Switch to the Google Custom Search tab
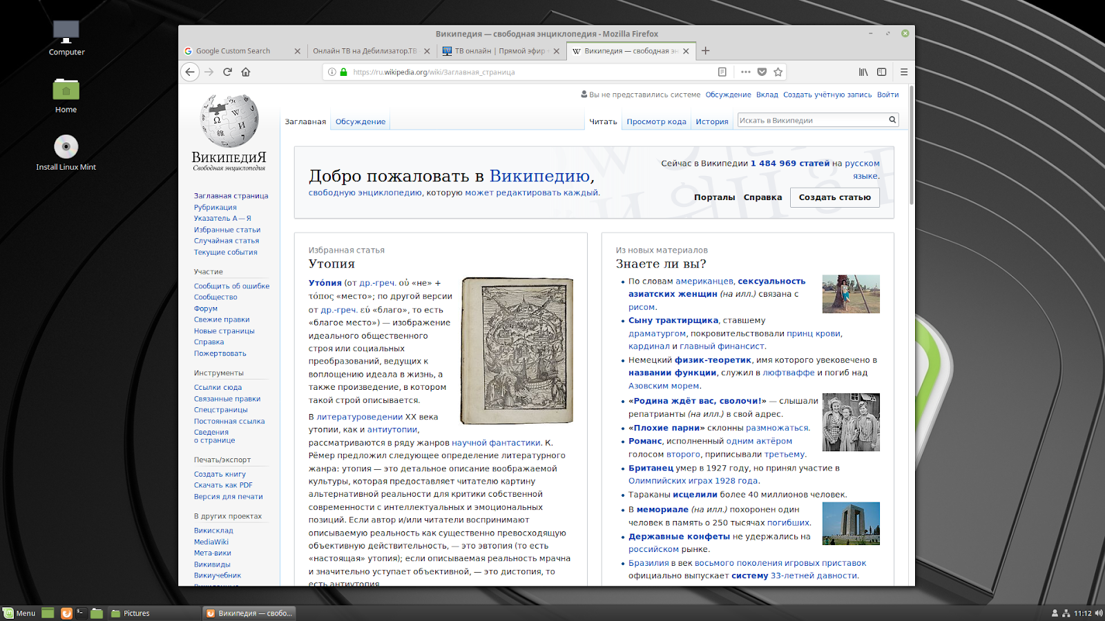Viewport: 1105px width, 621px height. tap(235, 51)
